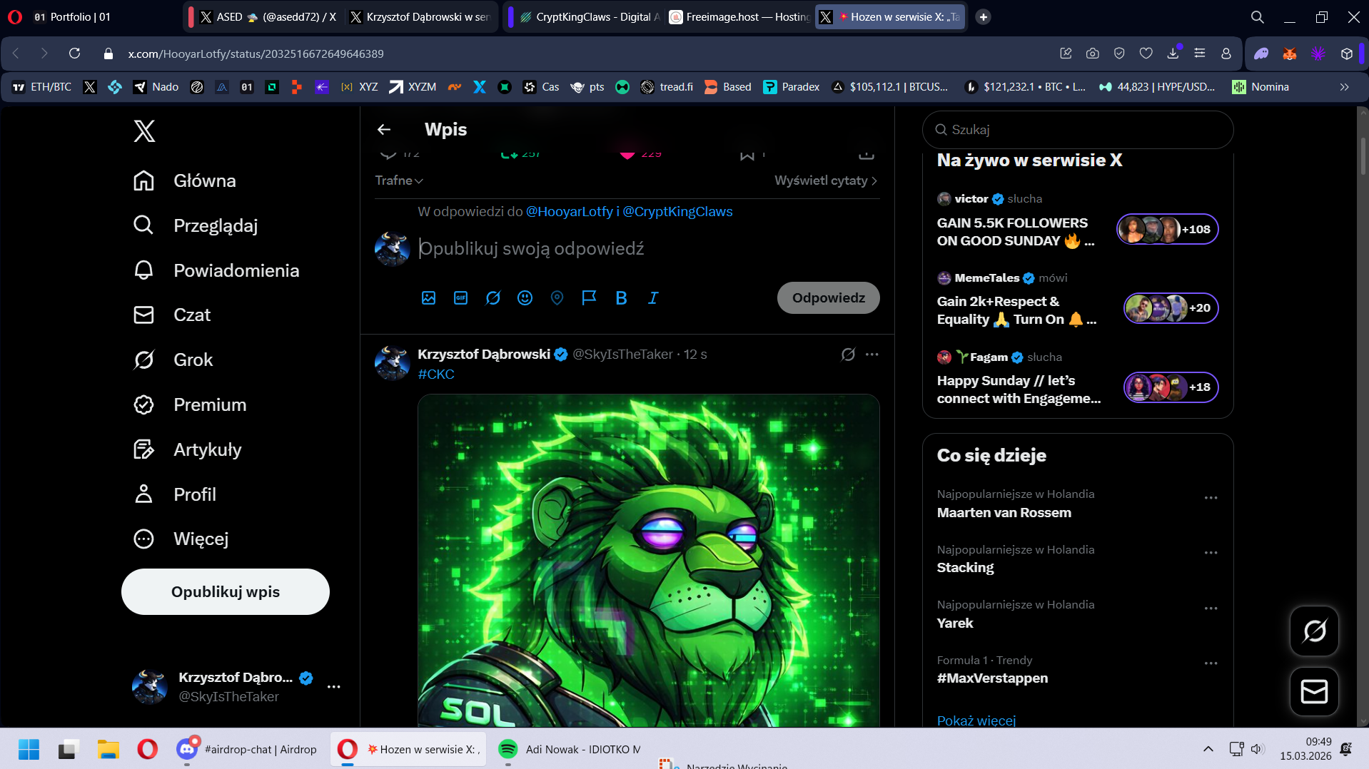Expand the Trafne sort dropdown
This screenshot has width=1369, height=769.
[x=399, y=180]
